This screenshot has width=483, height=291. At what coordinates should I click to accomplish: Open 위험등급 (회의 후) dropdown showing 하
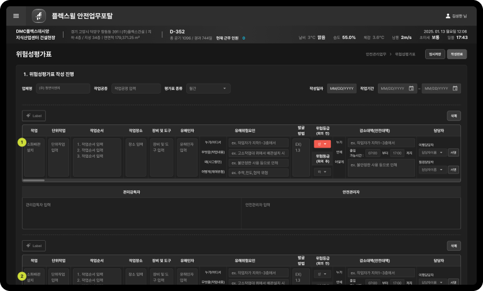[x=323, y=172]
